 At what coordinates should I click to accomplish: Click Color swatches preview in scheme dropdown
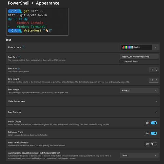coord(127,47)
